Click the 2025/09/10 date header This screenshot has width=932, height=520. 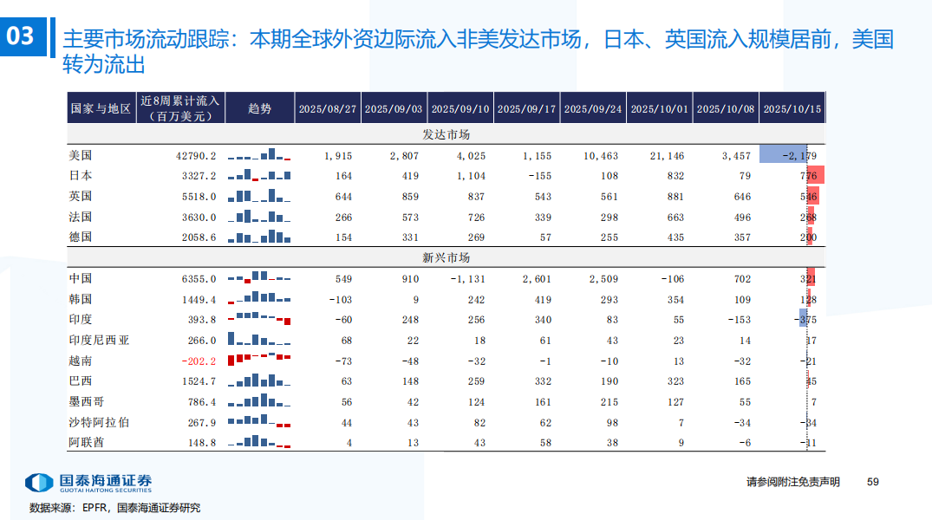[460, 108]
